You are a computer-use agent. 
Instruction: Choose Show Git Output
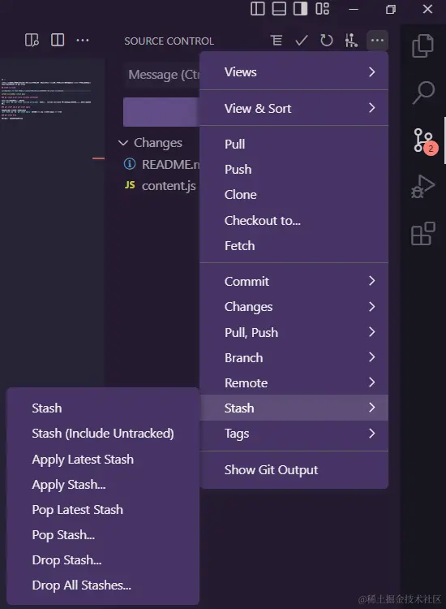(x=294, y=469)
